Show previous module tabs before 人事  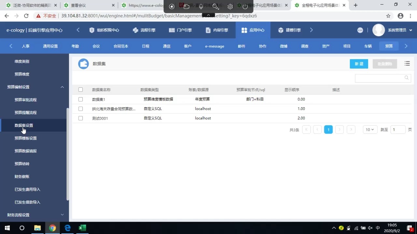[x=11, y=46]
